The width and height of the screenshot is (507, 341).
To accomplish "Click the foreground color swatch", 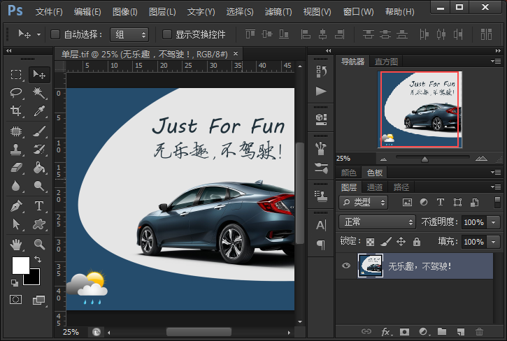I will (21, 266).
